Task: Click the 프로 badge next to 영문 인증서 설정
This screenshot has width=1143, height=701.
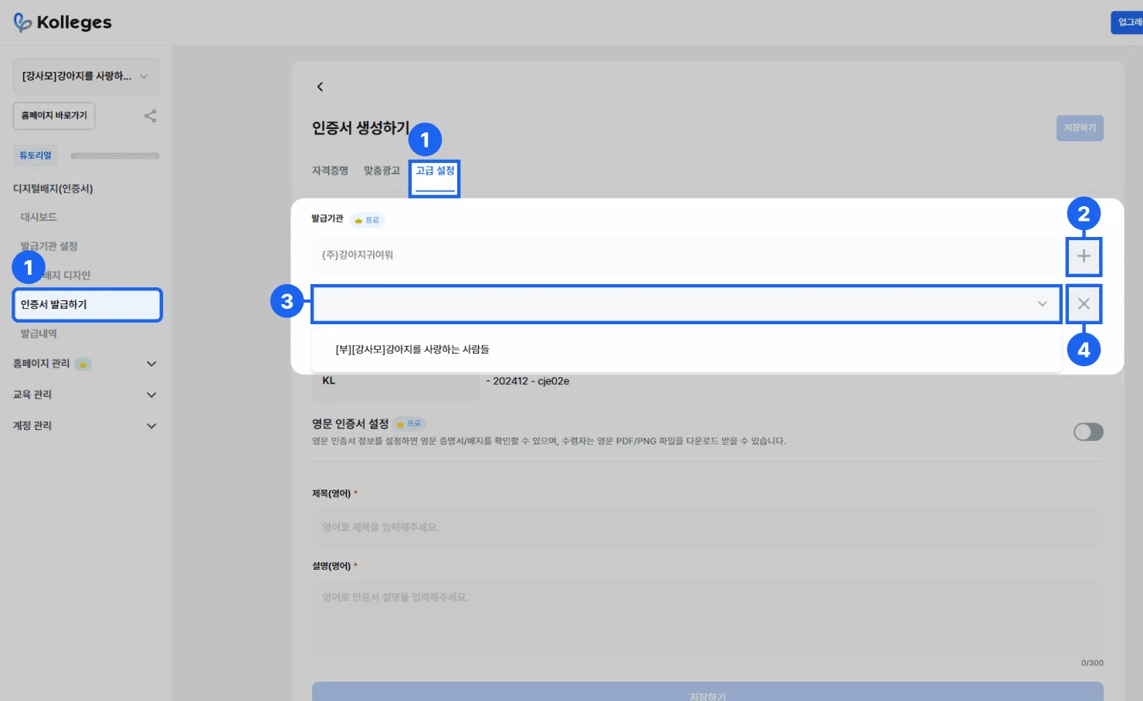Action: click(x=409, y=424)
